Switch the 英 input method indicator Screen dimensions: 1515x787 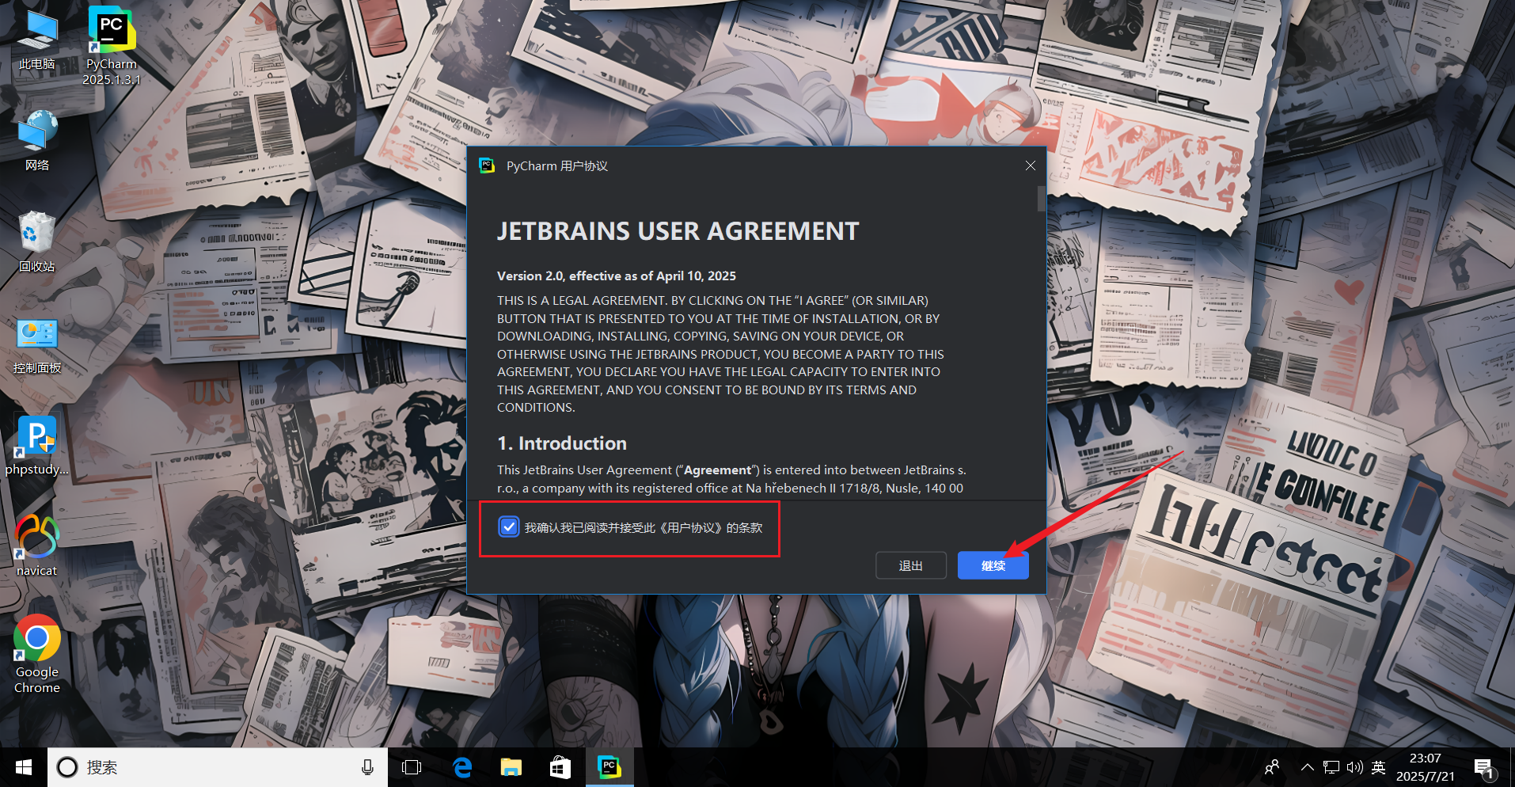coord(1378,767)
